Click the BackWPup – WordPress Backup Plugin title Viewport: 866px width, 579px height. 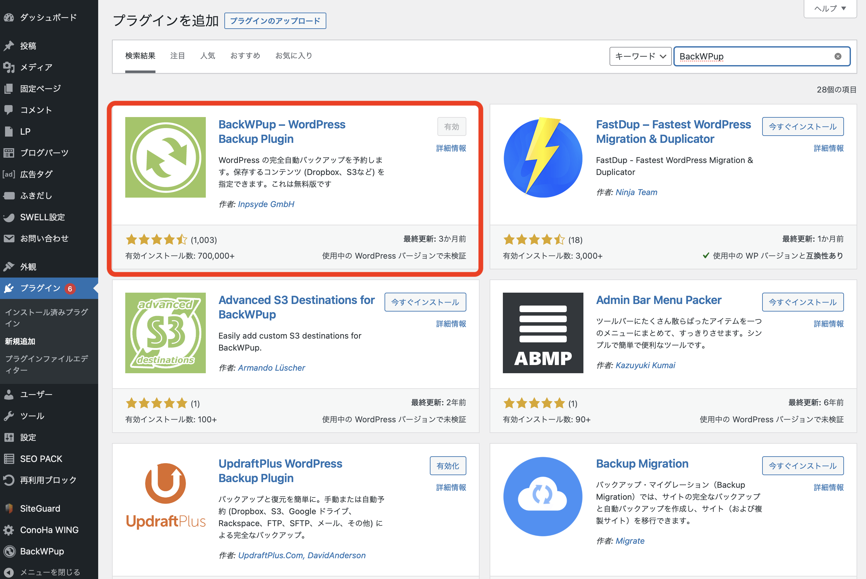tap(282, 132)
